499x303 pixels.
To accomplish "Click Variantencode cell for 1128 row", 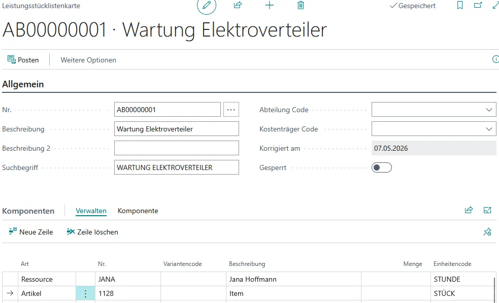I will click(x=193, y=293).
